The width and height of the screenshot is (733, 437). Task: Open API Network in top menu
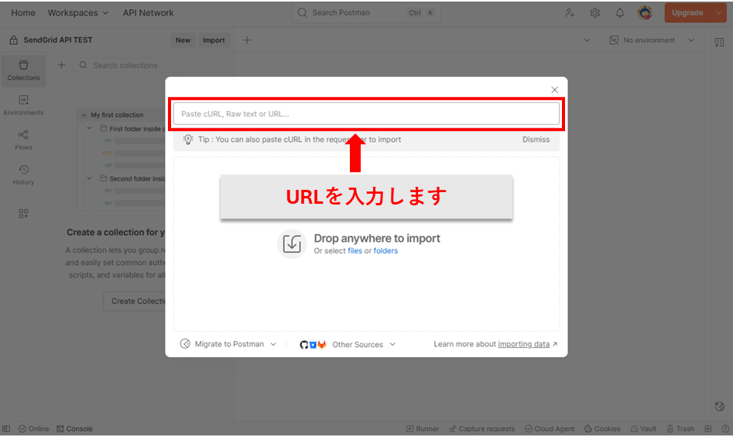click(148, 13)
